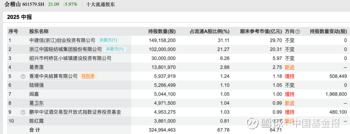This screenshot has width=350, height=134.
Task: Click 不变 direction for 绍兴市柯桥区小城镇建设投资
Action: coord(289,58)
